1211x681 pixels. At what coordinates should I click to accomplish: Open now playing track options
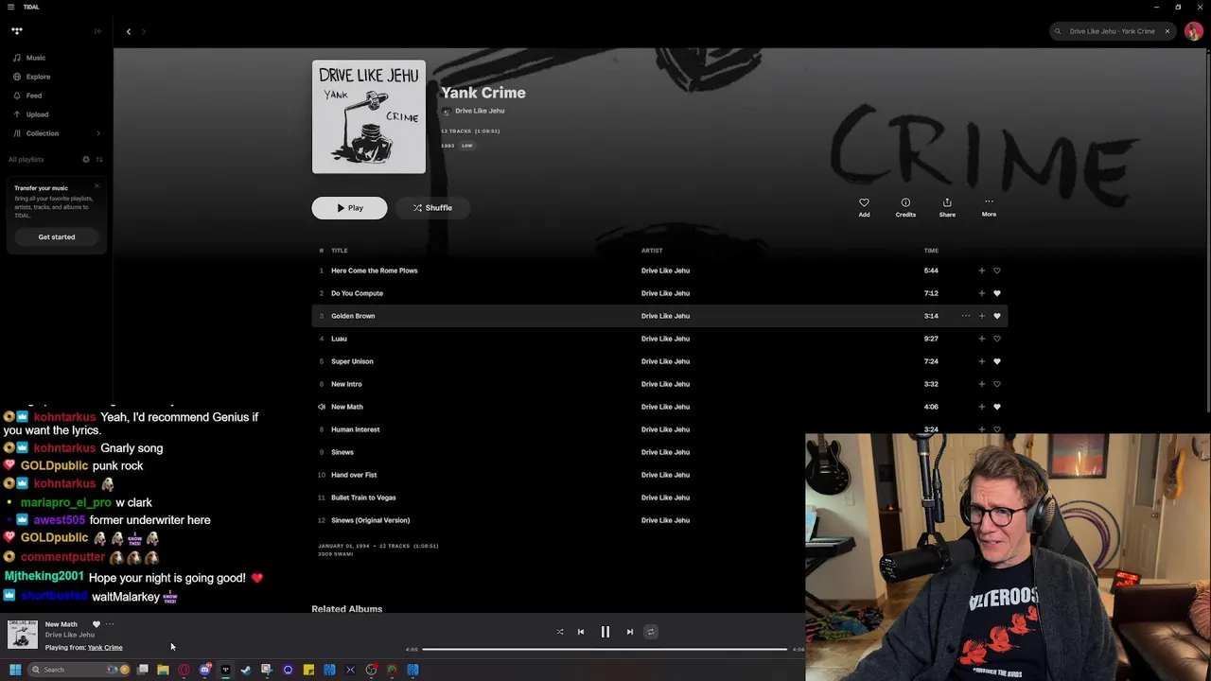coord(110,624)
